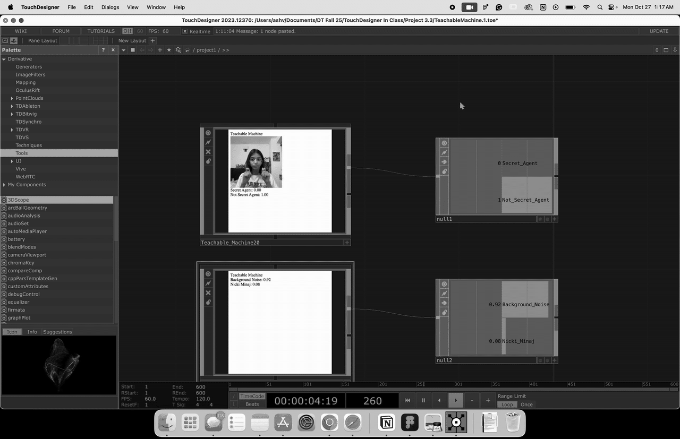This screenshot has width=680, height=439.
Task: Play timeline in reverse
Action: (x=439, y=400)
